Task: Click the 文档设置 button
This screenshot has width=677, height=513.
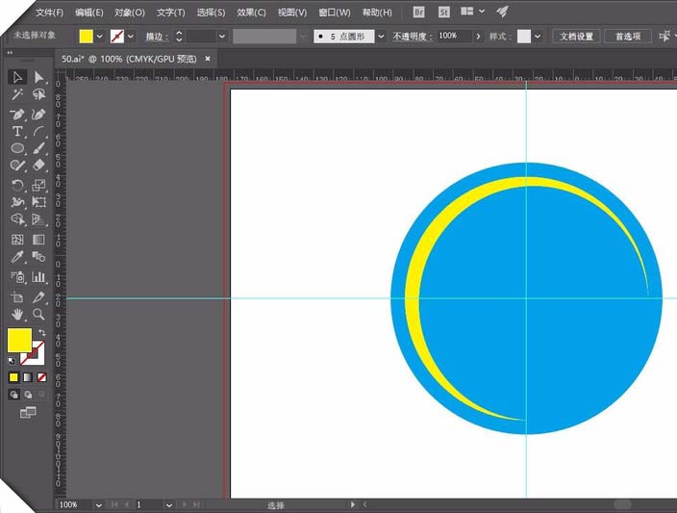Action: 576,37
